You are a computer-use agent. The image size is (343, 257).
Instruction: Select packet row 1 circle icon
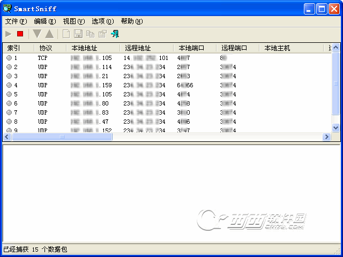pyautogui.click(x=9, y=58)
